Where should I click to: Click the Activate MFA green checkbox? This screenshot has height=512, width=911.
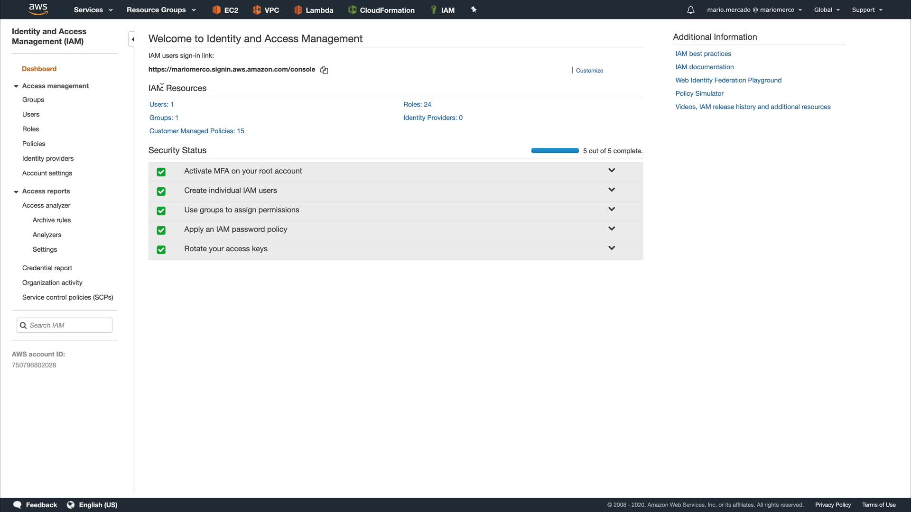[x=161, y=172]
